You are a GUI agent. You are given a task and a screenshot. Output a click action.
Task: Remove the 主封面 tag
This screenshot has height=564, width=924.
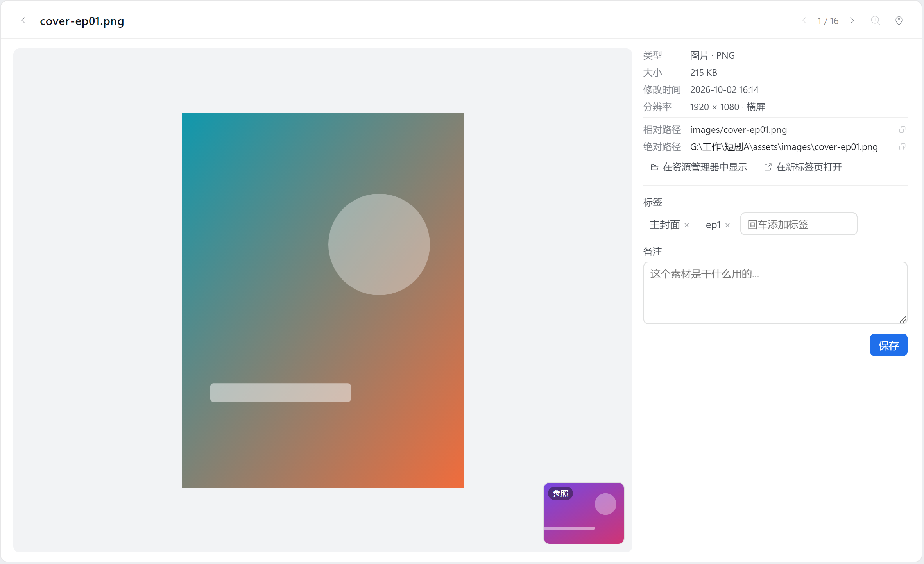(x=687, y=225)
